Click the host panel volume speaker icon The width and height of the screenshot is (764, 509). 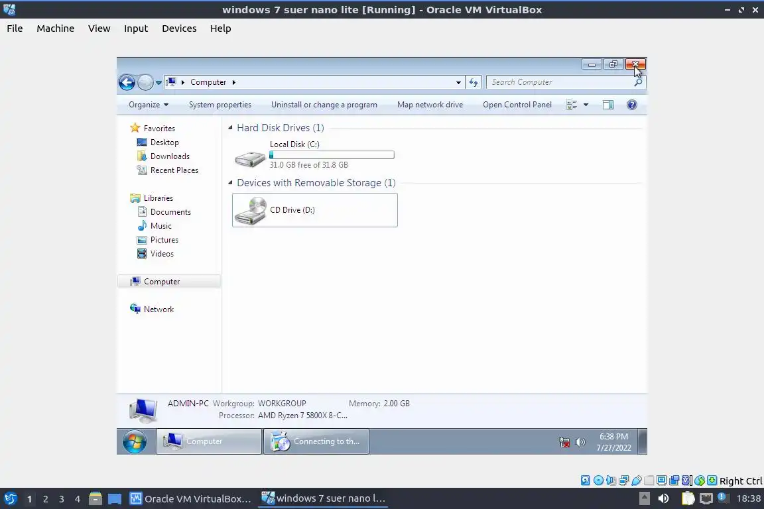click(663, 498)
